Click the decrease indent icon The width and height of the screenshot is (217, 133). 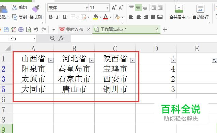(x=154, y=7)
